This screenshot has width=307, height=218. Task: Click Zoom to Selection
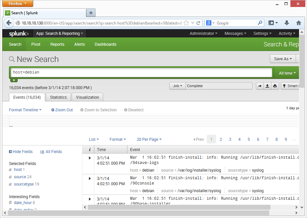[99, 110]
